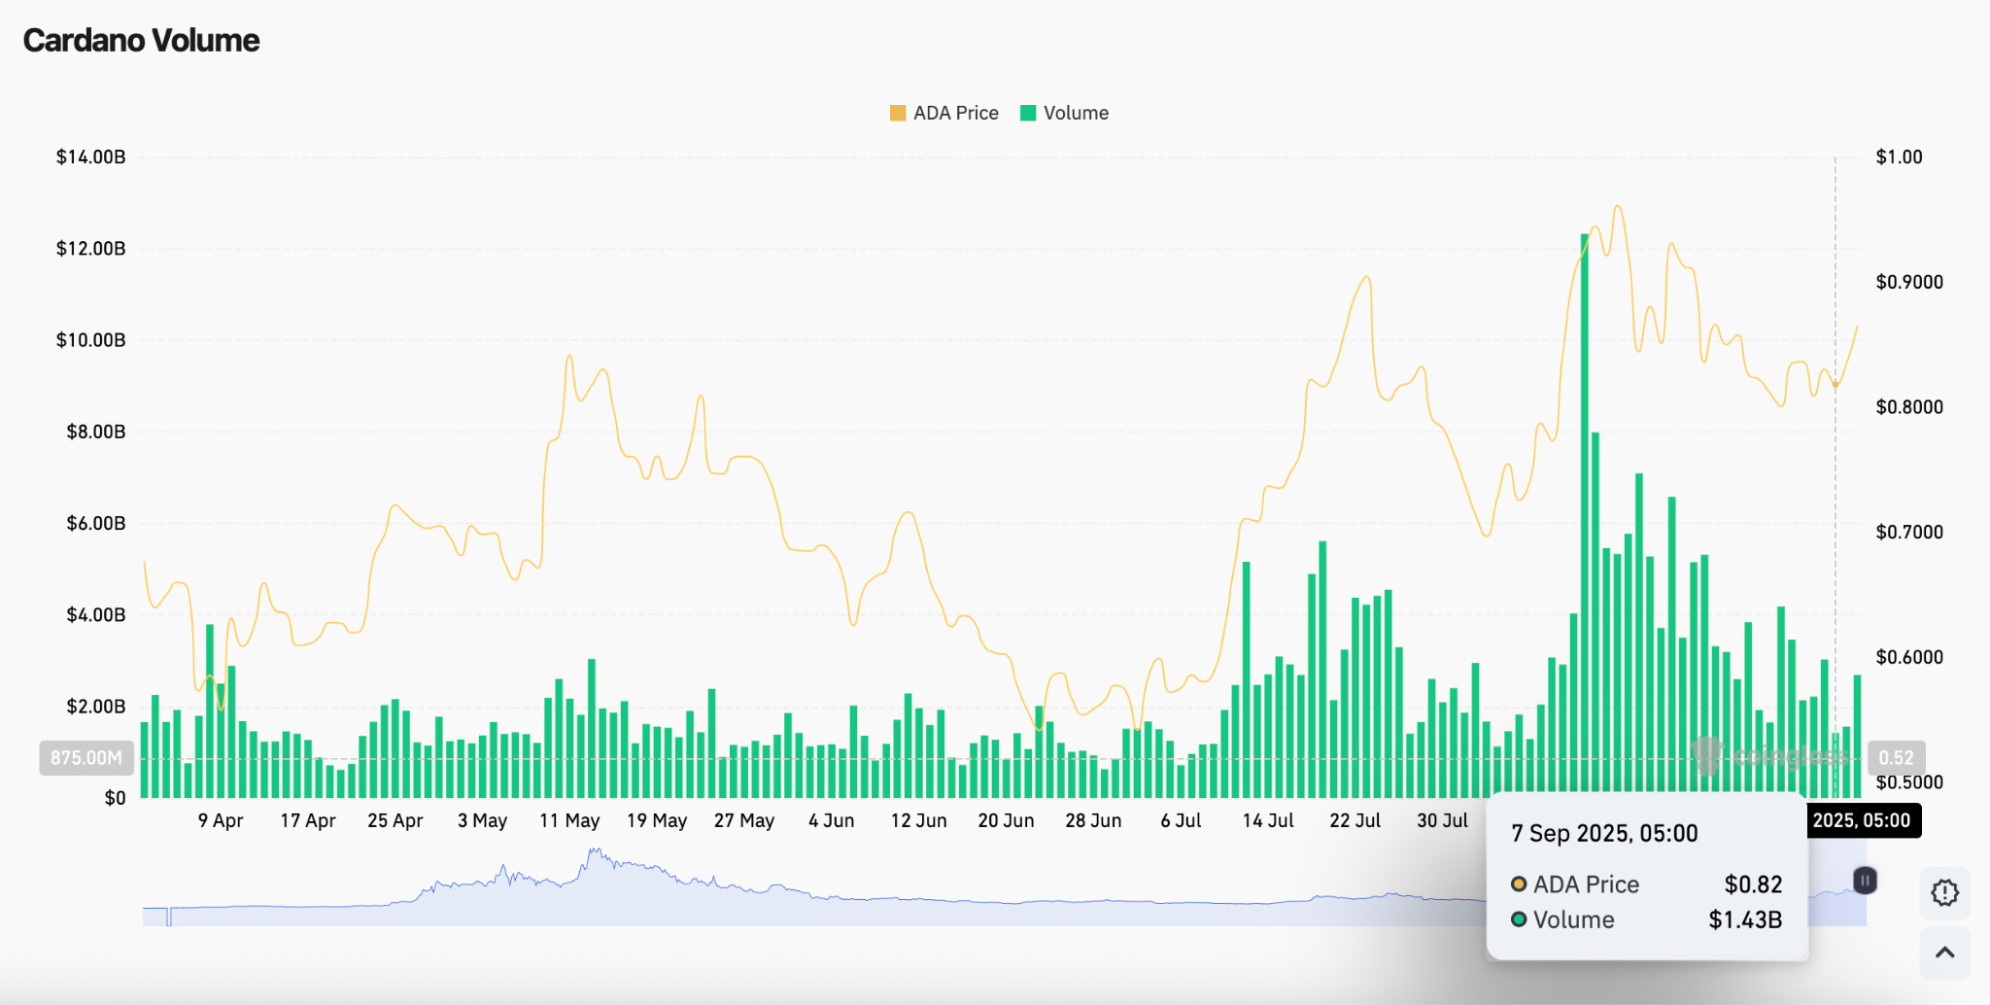Click the $0.9000 price axis label
Image resolution: width=1990 pixels, height=1005 pixels.
(x=1909, y=282)
